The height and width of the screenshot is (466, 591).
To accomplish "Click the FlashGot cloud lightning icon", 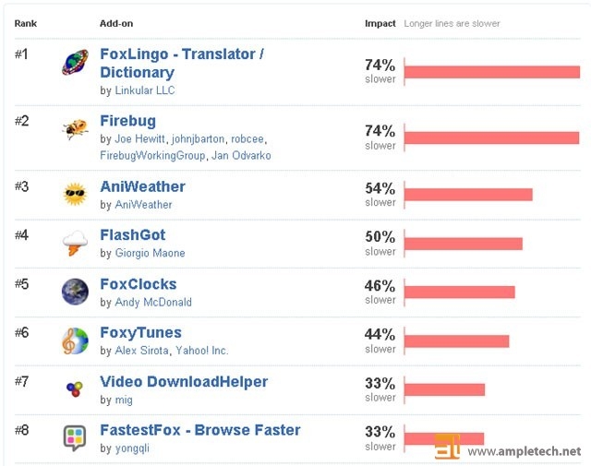I will click(x=75, y=243).
